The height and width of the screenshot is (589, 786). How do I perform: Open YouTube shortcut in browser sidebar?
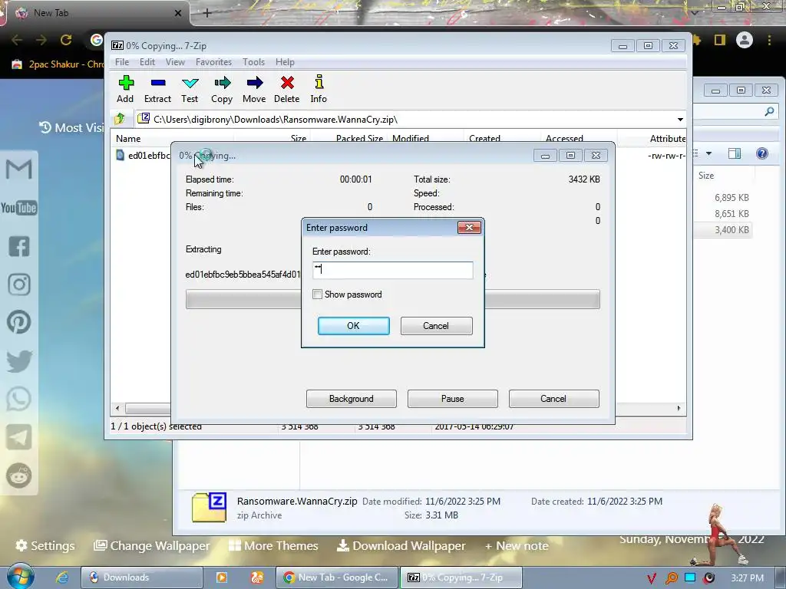tap(18, 207)
